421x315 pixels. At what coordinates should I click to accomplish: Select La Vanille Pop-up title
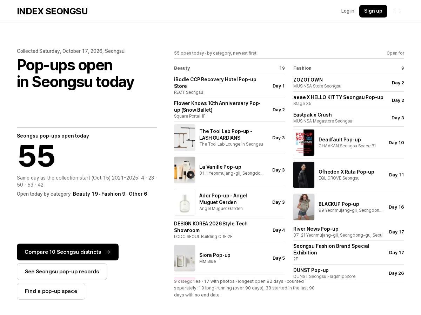220,167
